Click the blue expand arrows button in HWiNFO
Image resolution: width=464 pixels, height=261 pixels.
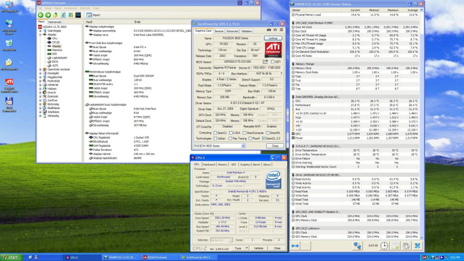[295, 245]
